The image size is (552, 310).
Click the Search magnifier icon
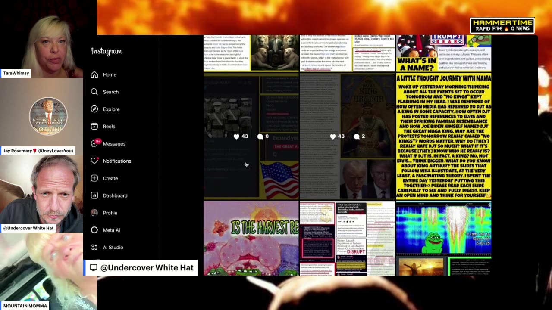[x=94, y=92]
